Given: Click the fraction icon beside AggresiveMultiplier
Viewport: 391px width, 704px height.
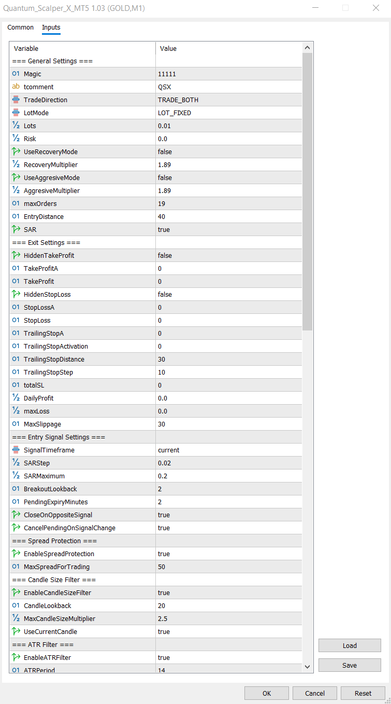Looking at the screenshot, I should 16,191.
